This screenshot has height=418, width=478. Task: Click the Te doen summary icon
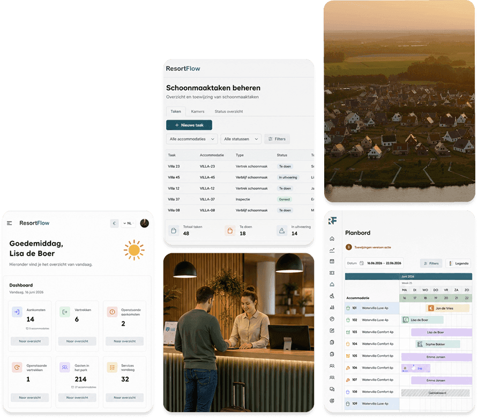pyautogui.click(x=230, y=230)
